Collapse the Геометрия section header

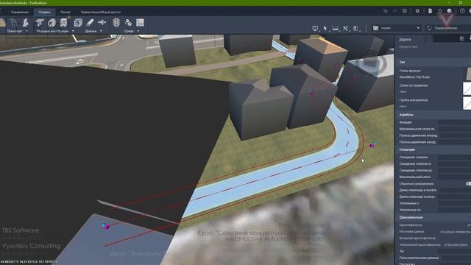coord(433,149)
